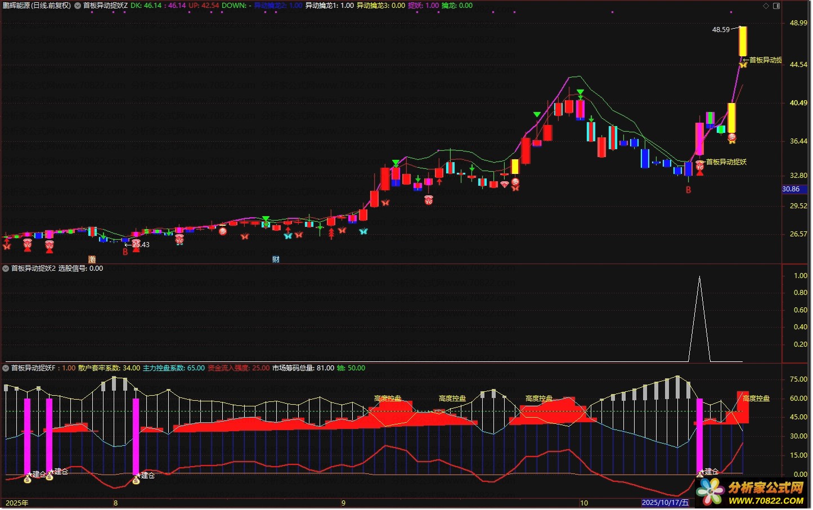Click the 资金流入强度: 25.00 value
Viewport: 813px width, 510px height.
pos(239,368)
